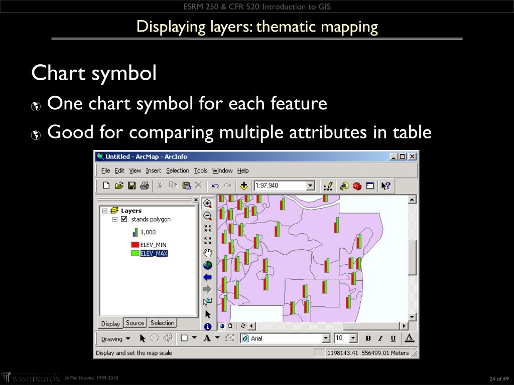Open the Selection menu

[178, 170]
